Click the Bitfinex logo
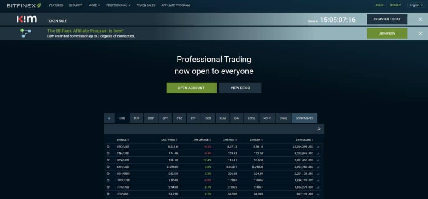Screen dimensions: 428x199 click(x=24, y=5)
